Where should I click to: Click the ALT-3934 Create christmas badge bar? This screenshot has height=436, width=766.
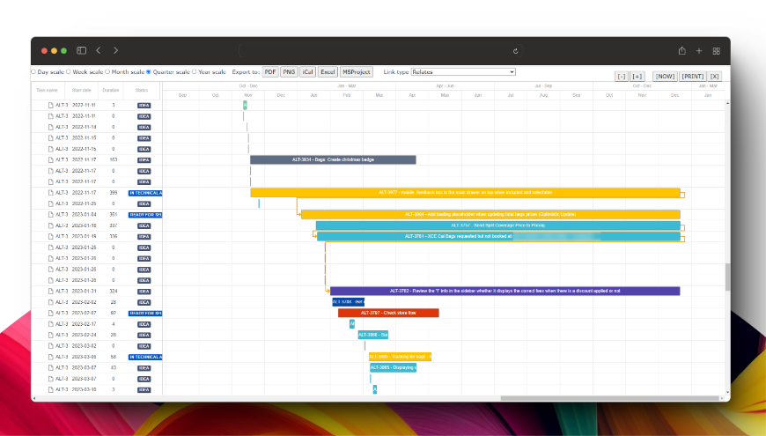[333, 159]
